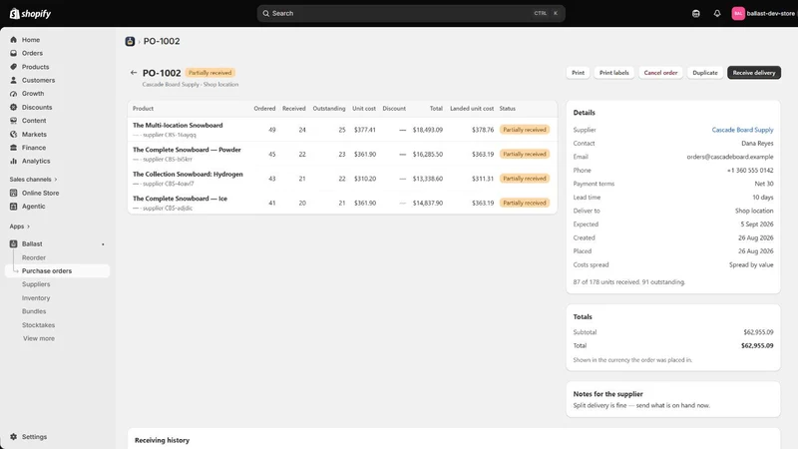
Task: Open The Multi-location Snowboard product row
Action: coord(342,130)
